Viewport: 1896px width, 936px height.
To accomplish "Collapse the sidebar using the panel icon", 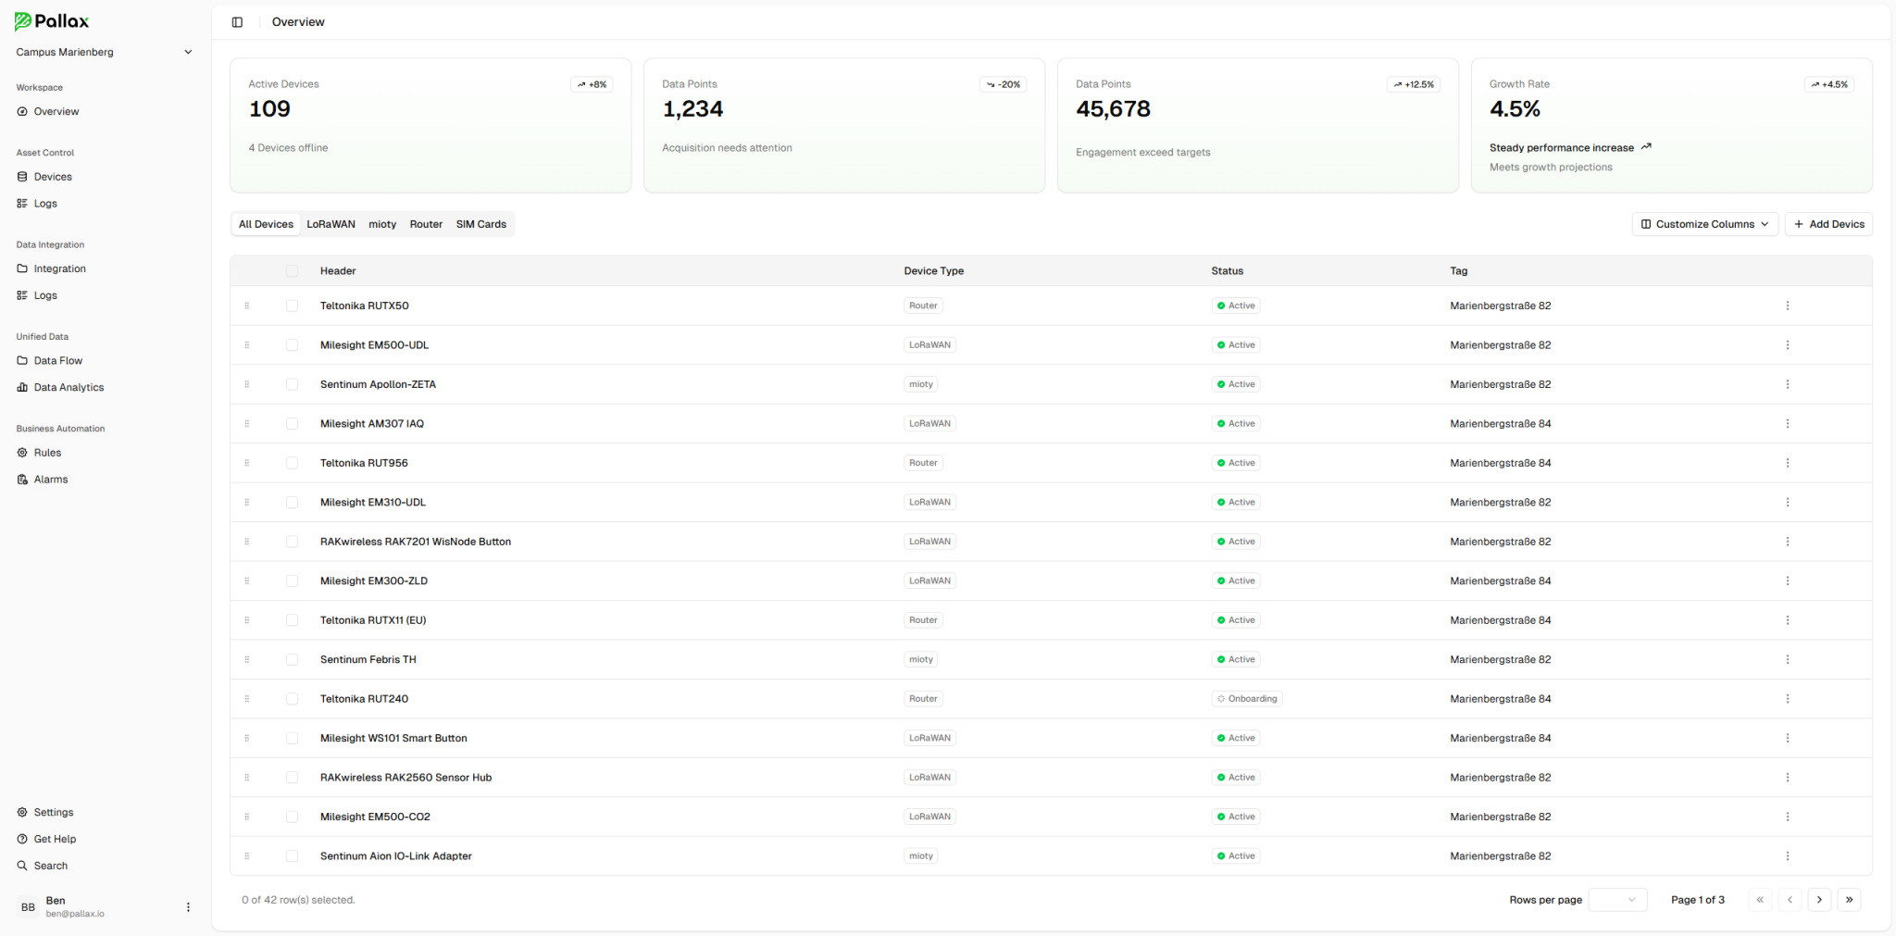I will pos(238,21).
